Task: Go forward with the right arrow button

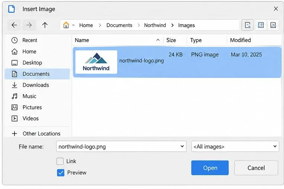Action: 29,25
